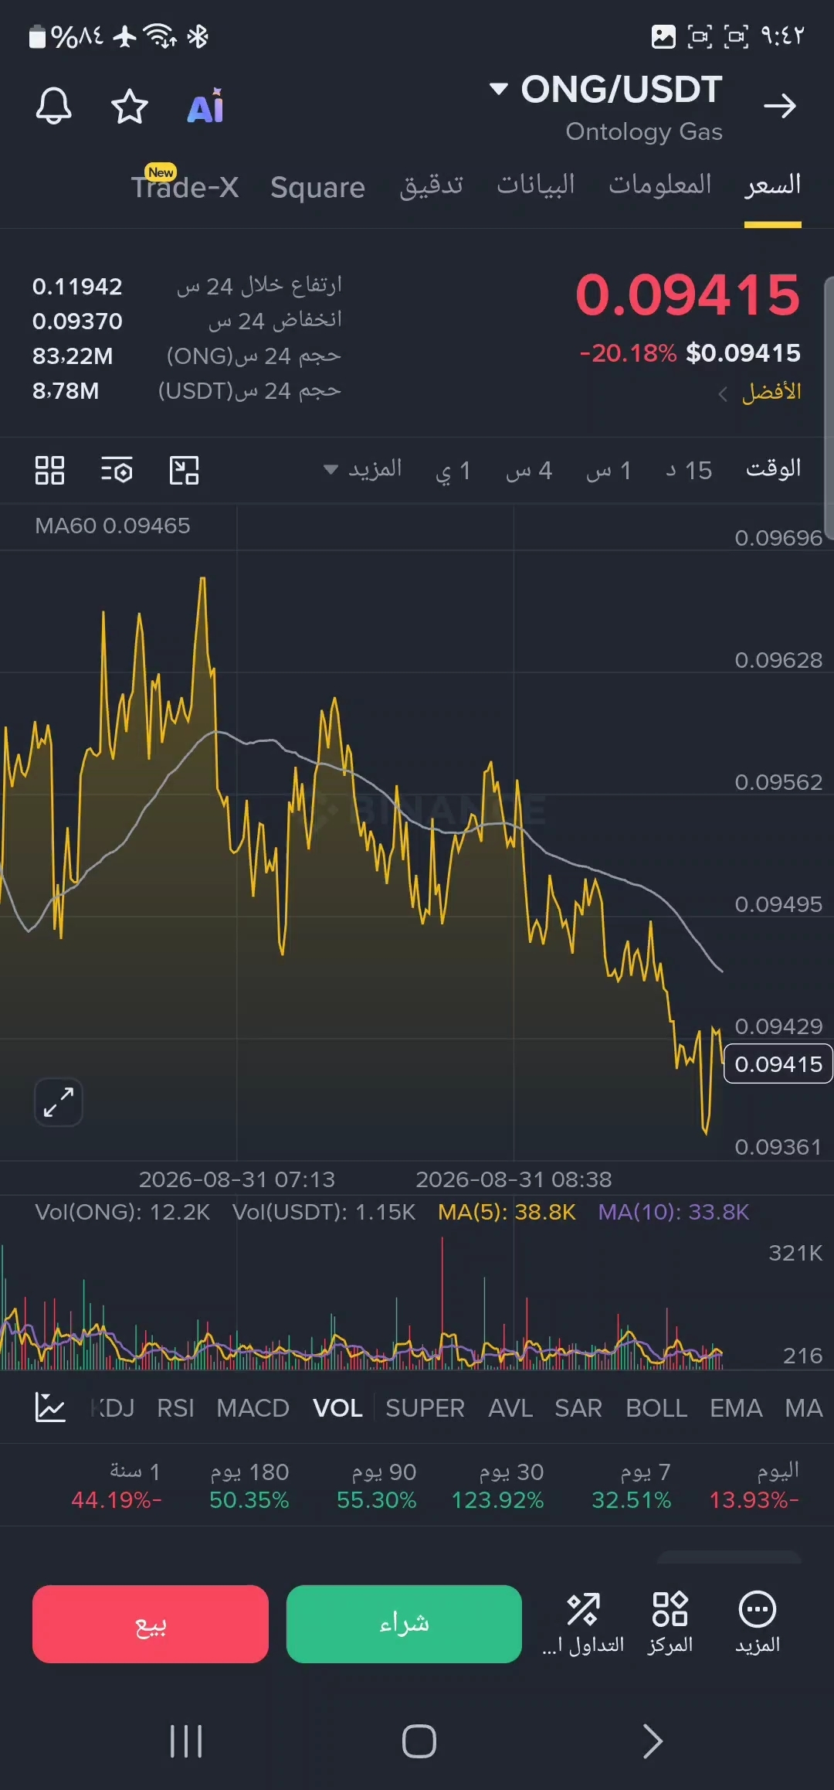Viewport: 834px width, 1790px height.
Task: Expand the المزيد timeframe dropdown
Action: click(x=362, y=469)
